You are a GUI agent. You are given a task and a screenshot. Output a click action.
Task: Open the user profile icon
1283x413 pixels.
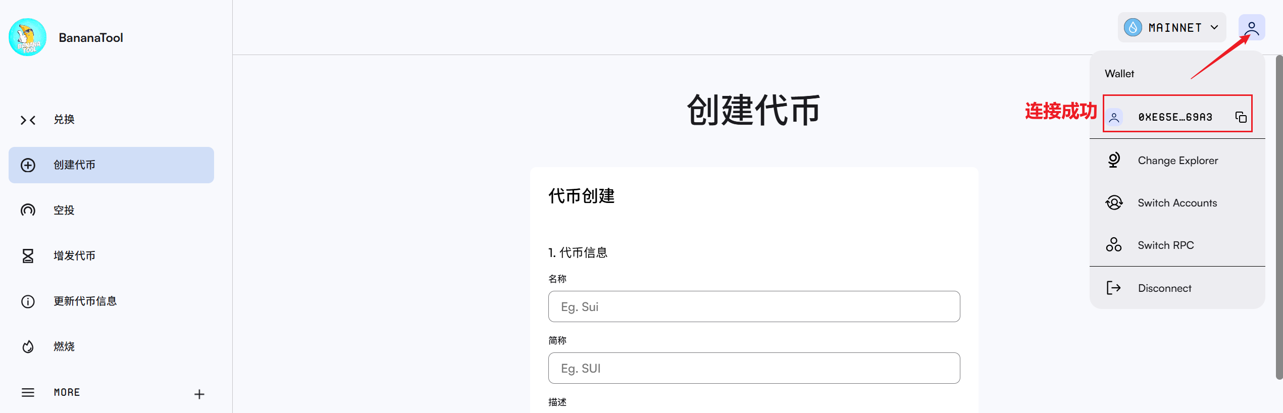[x=1251, y=28]
